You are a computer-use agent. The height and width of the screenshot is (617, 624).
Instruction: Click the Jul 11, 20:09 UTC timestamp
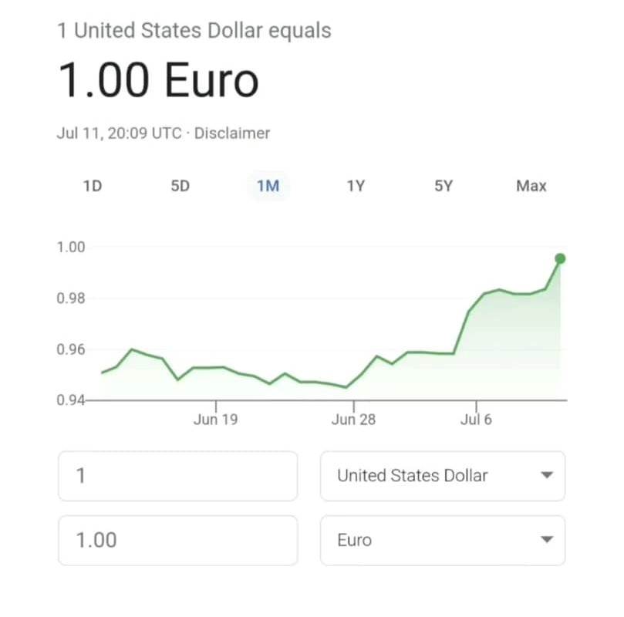(x=120, y=133)
